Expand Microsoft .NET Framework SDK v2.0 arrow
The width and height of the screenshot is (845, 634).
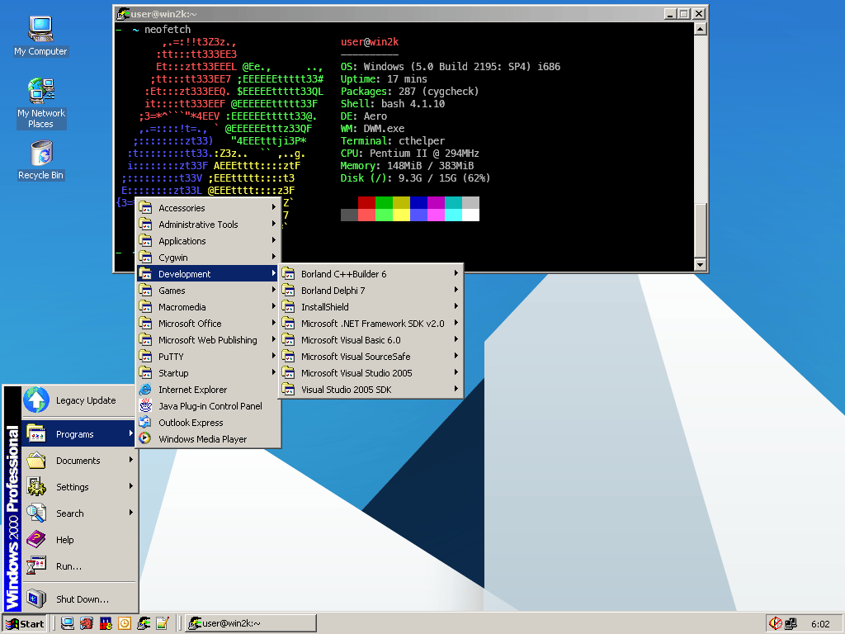456,323
